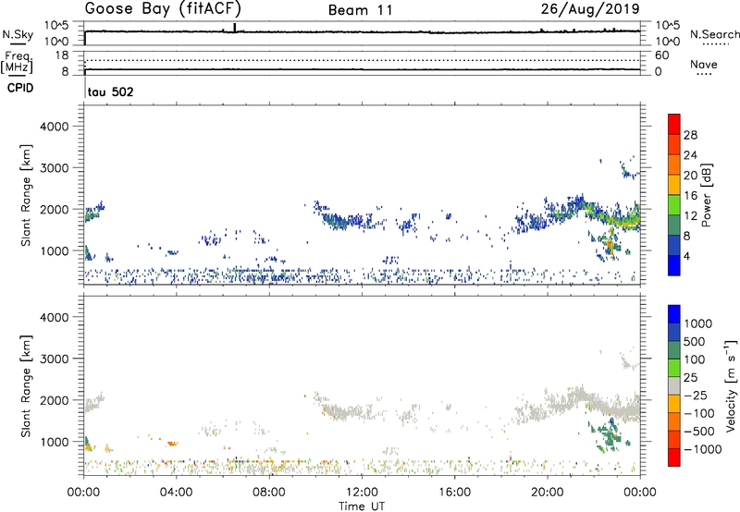Image resolution: width=740 pixels, height=512 pixels.
Task: Click the red top segment of power colorbar
Action: click(x=674, y=124)
